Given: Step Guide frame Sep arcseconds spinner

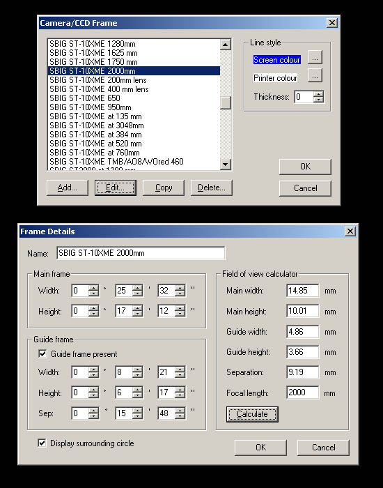Looking at the screenshot, I should [180, 413].
